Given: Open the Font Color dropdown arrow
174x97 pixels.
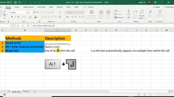Looking at the screenshot, I should [x=38, y=17].
